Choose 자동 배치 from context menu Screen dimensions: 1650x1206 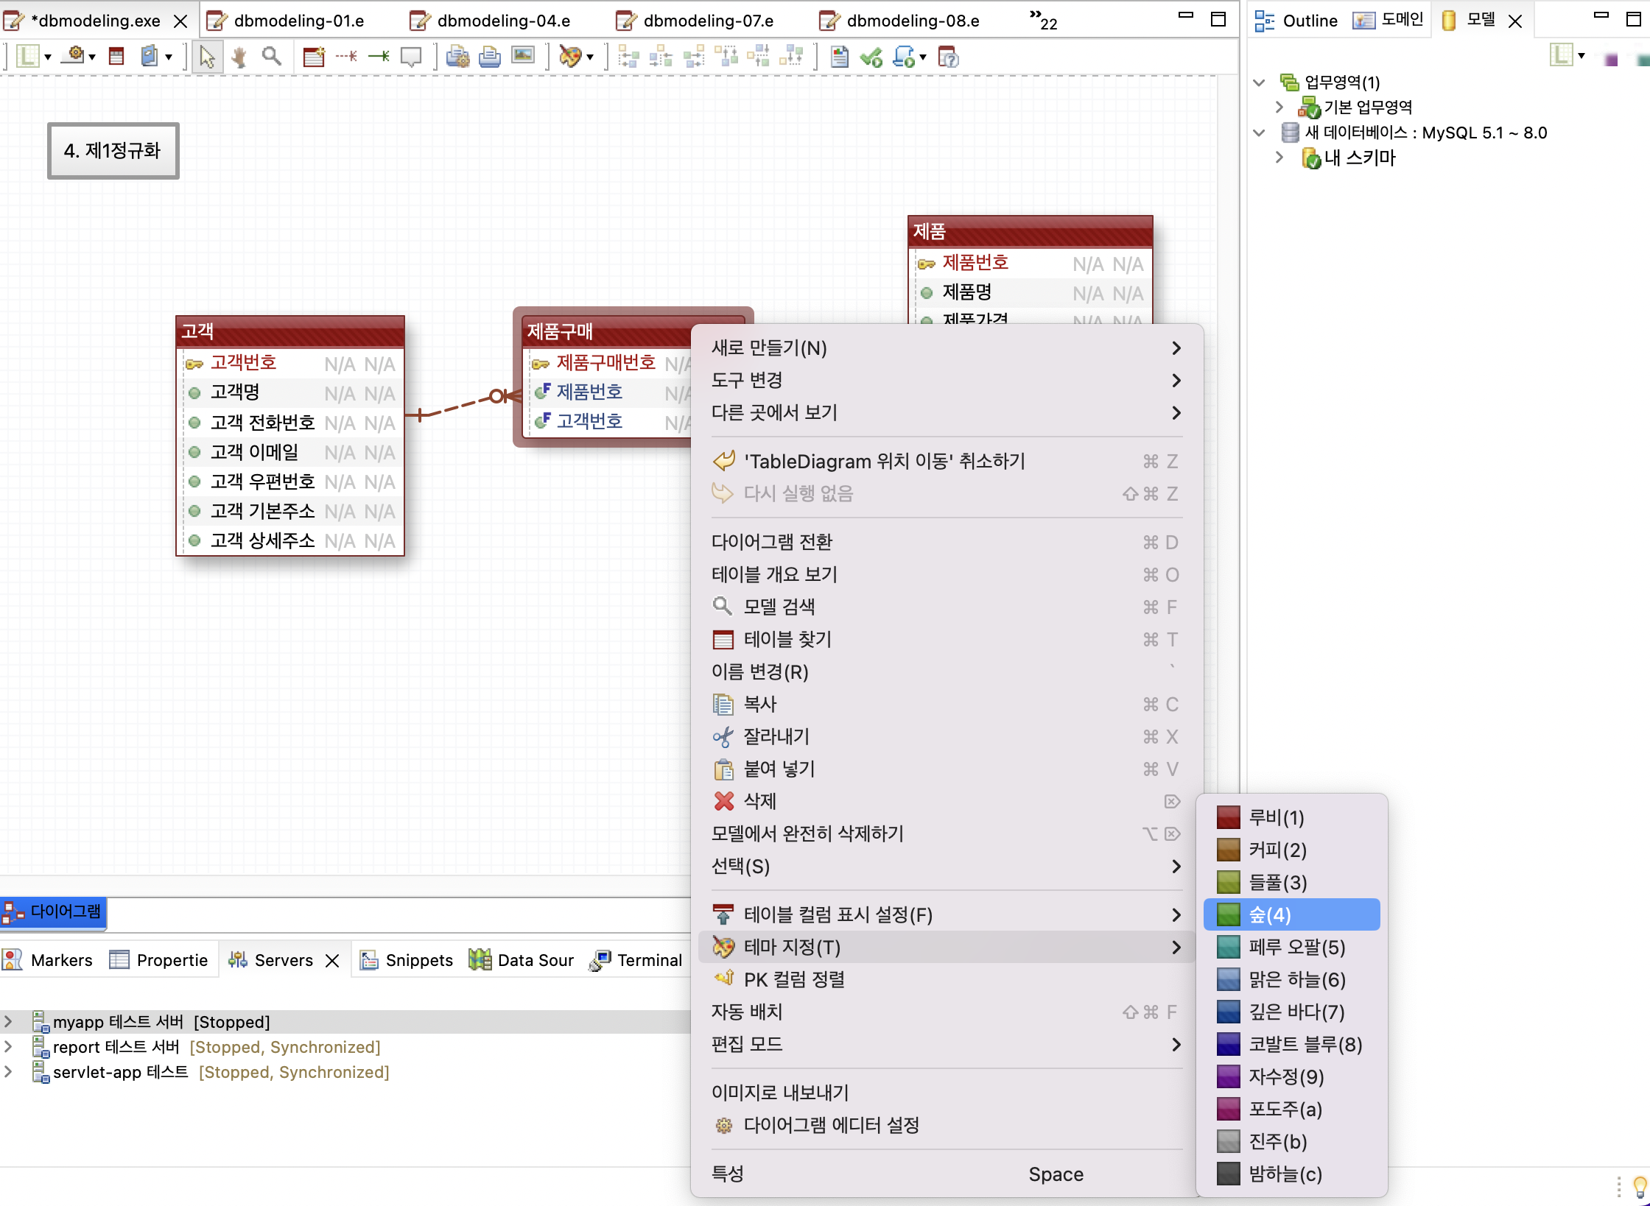(947, 1012)
